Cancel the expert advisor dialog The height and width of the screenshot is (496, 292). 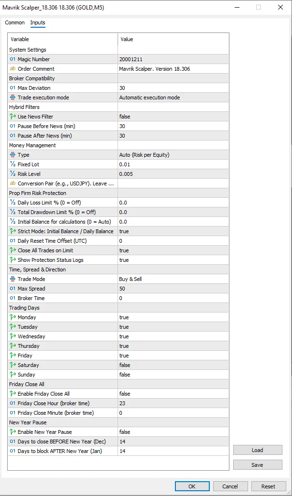(x=230, y=486)
